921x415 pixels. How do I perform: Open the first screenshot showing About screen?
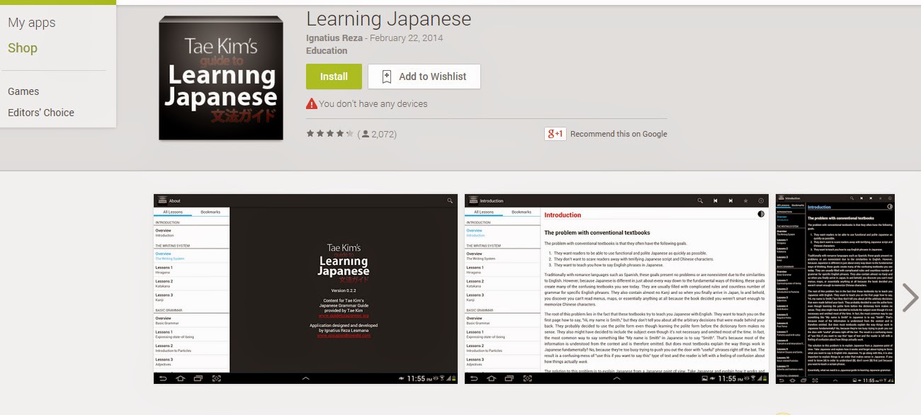[305, 289]
